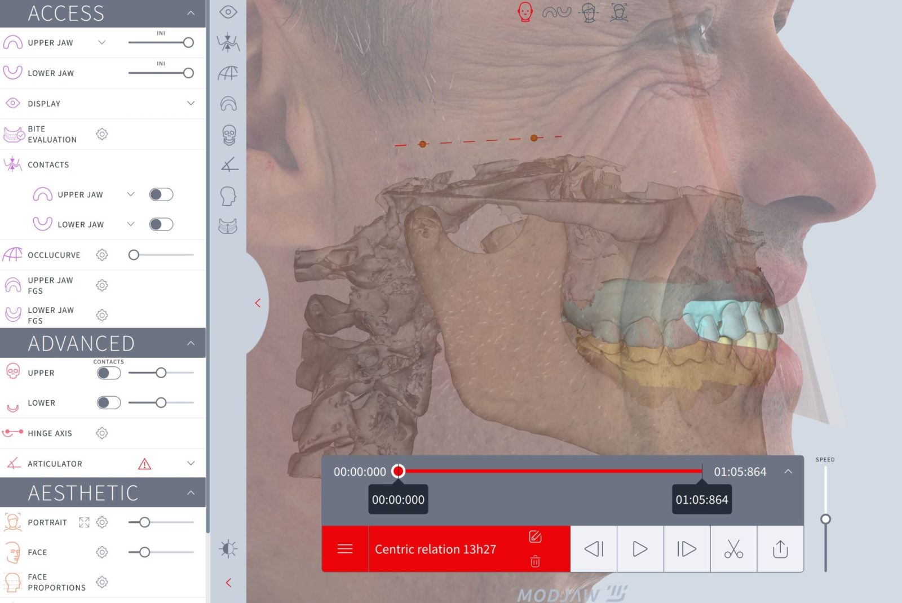
Task: Click Centric relation 13h27 recording label
Action: tap(435, 549)
